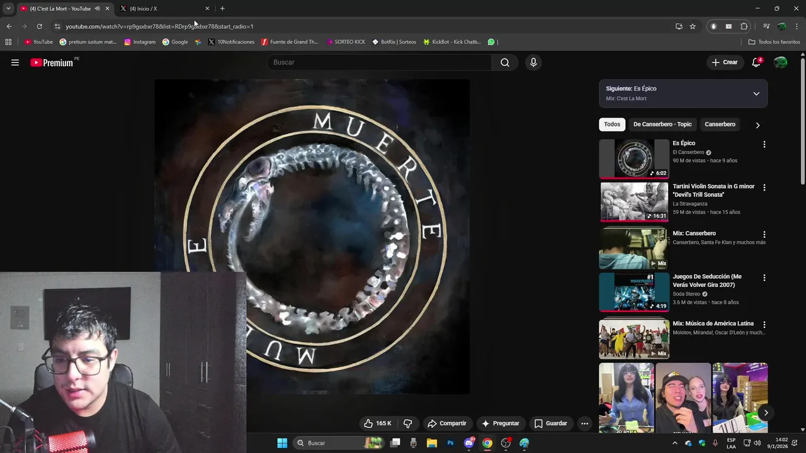Viewport: 806px width, 453px height.
Task: Open the bookmarks apps grid
Action: click(x=8, y=42)
